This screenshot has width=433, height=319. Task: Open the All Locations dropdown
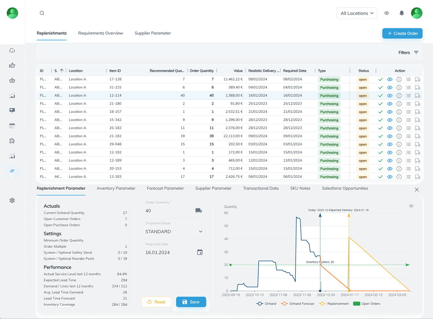[x=357, y=13]
